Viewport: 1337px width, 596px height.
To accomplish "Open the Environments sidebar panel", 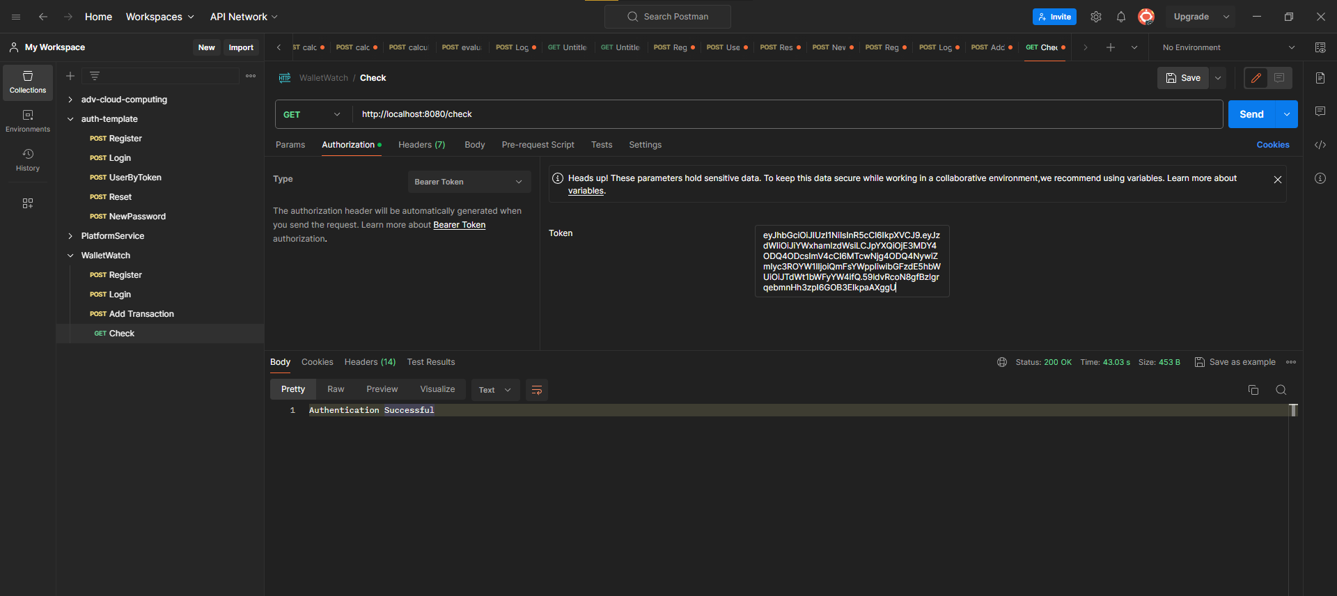I will point(28,121).
